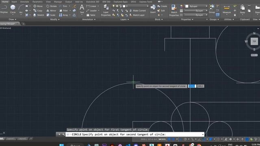Expand the Draw panel

[13, 19]
